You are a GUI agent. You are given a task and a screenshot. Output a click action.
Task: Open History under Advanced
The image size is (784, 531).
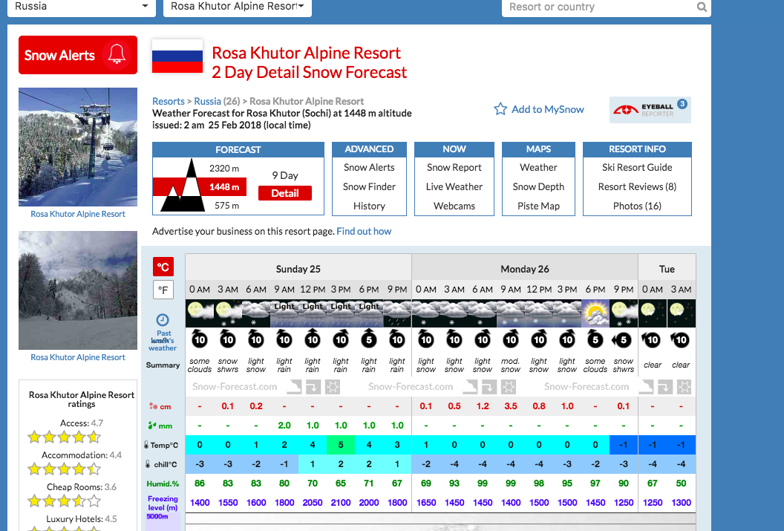(369, 206)
